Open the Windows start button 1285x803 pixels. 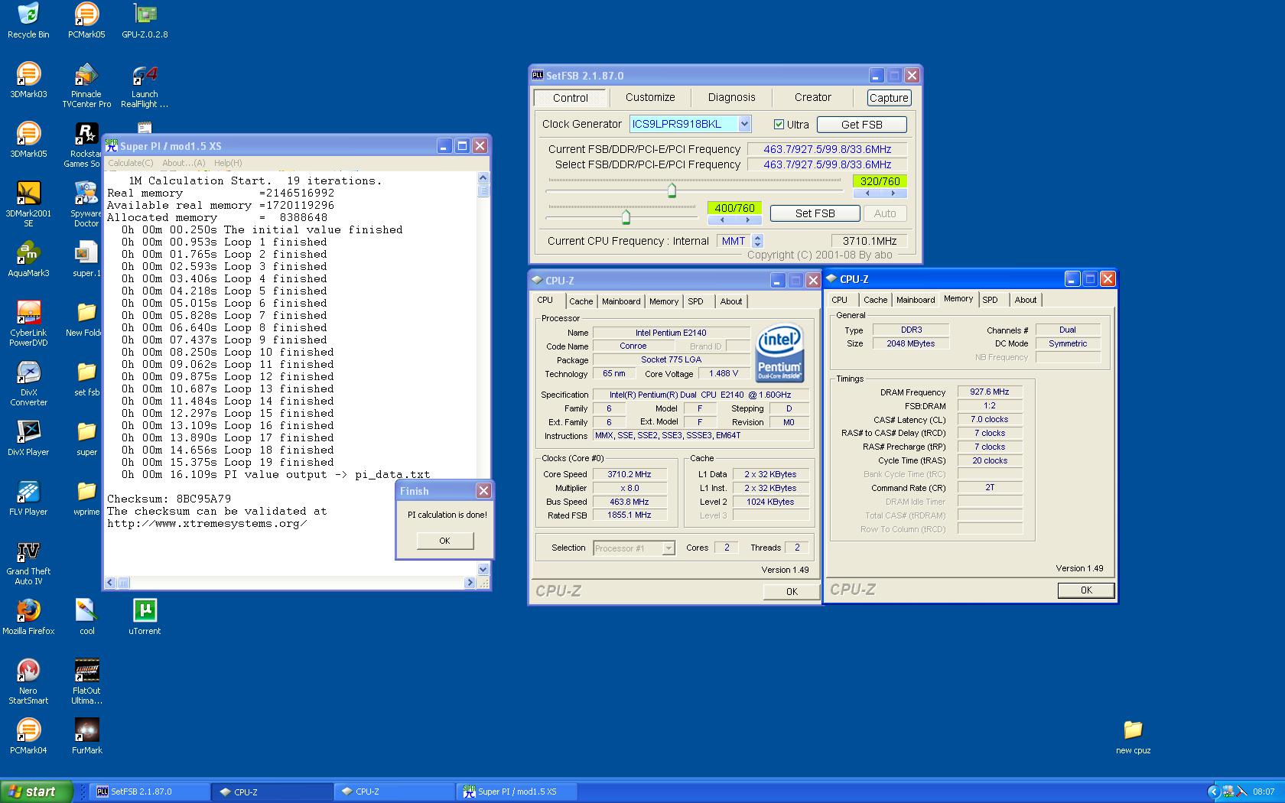[x=36, y=792]
